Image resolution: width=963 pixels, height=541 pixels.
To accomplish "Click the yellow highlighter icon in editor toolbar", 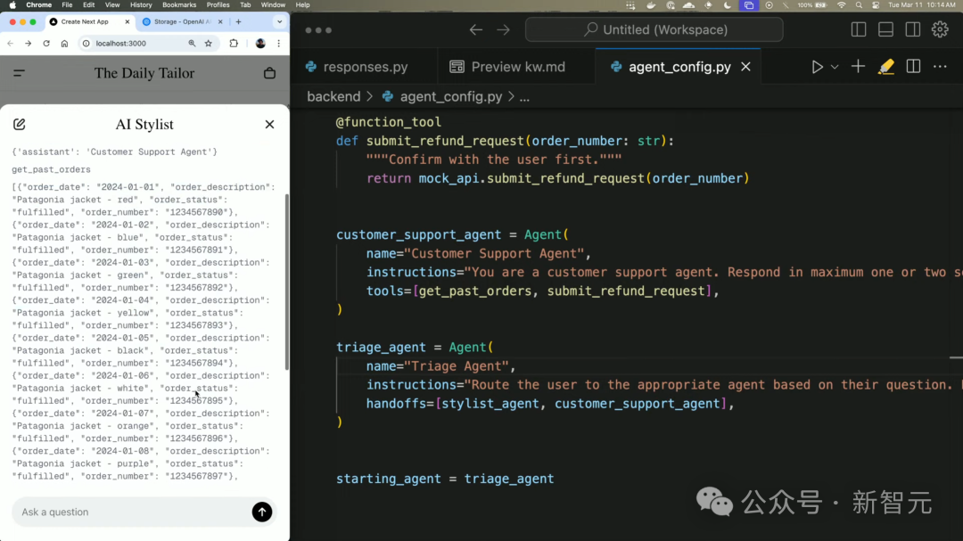I will (x=885, y=66).
